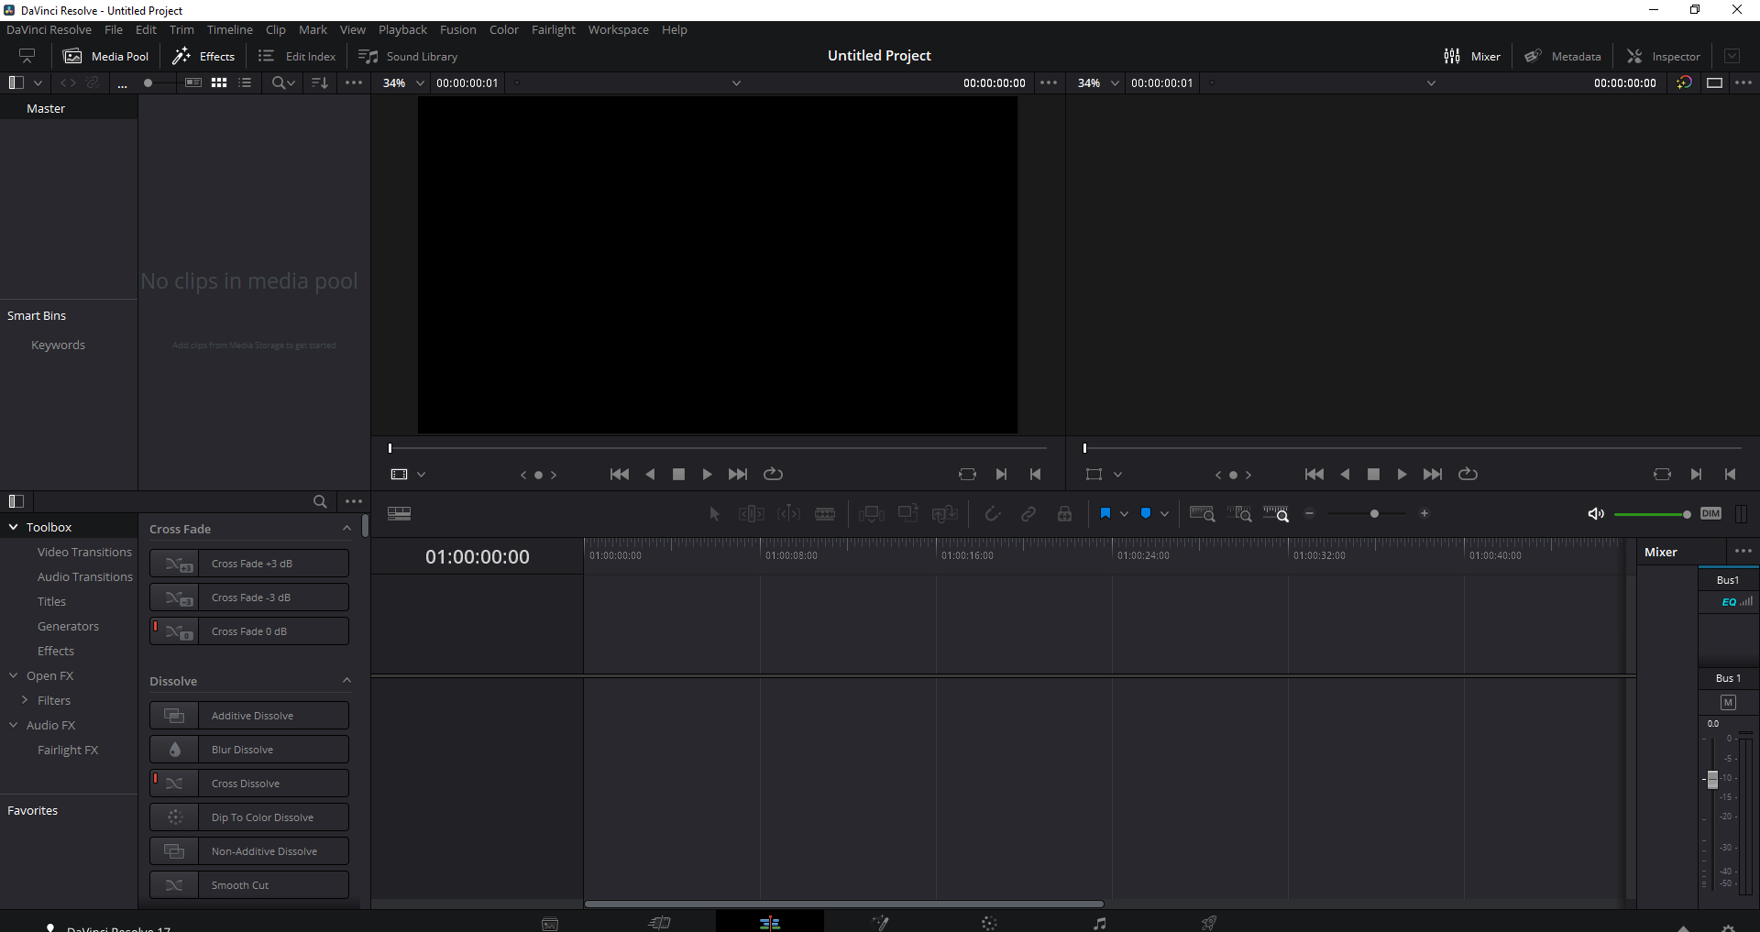Screen dimensions: 1760x932
Task: Switch to the Fairlight page
Action: click(x=1099, y=922)
